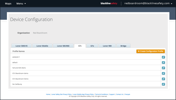Edit the G7c Boardroom demo profile (lowercase demo)
The width and height of the screenshot is (176, 100).
click(x=163, y=74)
